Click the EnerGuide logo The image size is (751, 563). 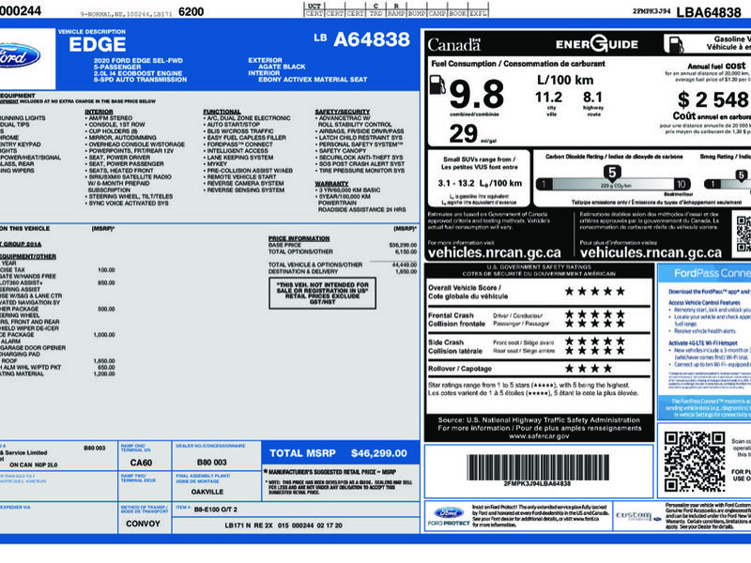[597, 44]
